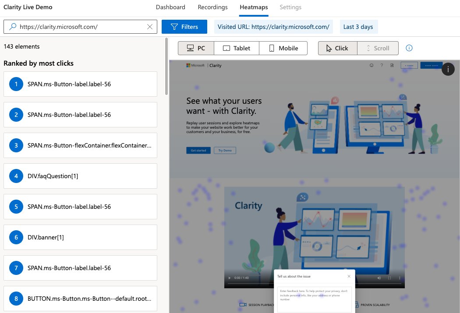
Task: Switch to the Tablet device view
Action: coord(237,48)
